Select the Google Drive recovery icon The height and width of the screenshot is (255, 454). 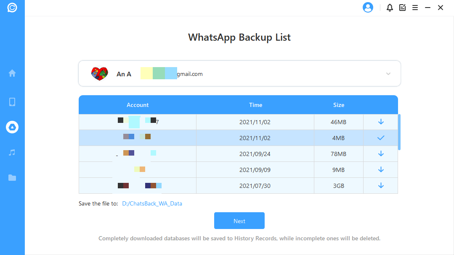(x=12, y=127)
